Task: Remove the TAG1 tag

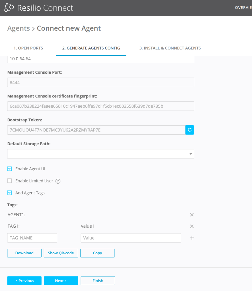Action: tap(192, 226)
